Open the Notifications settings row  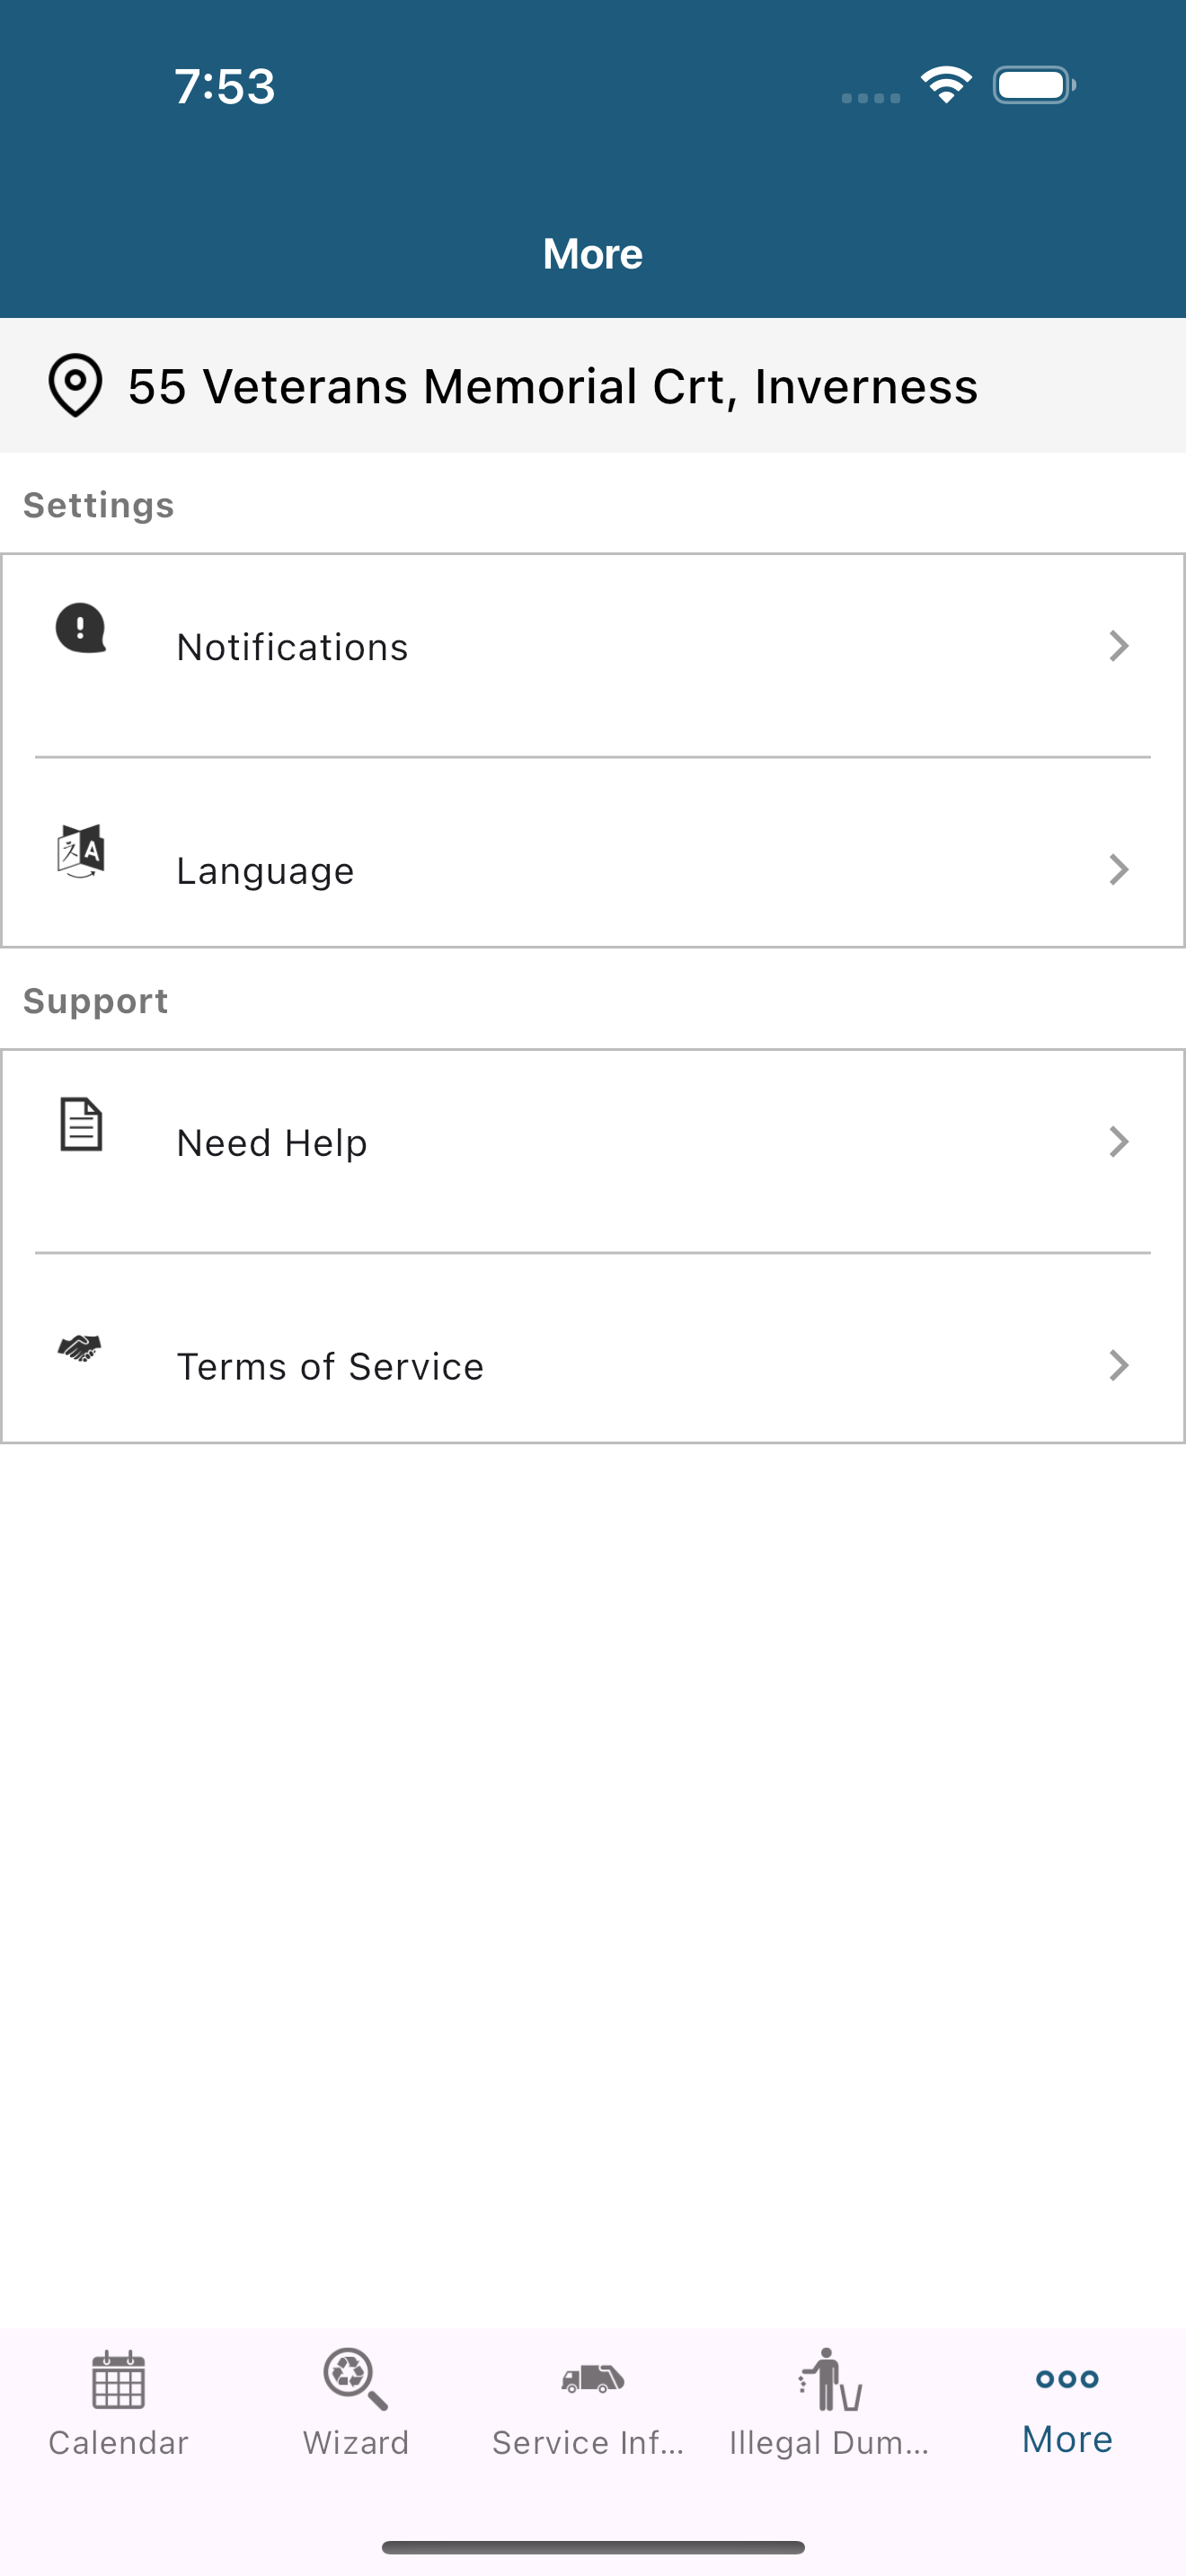[593, 655]
